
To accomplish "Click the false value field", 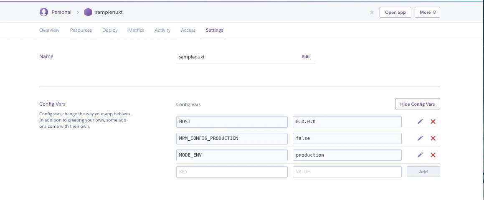I will (x=347, y=138).
